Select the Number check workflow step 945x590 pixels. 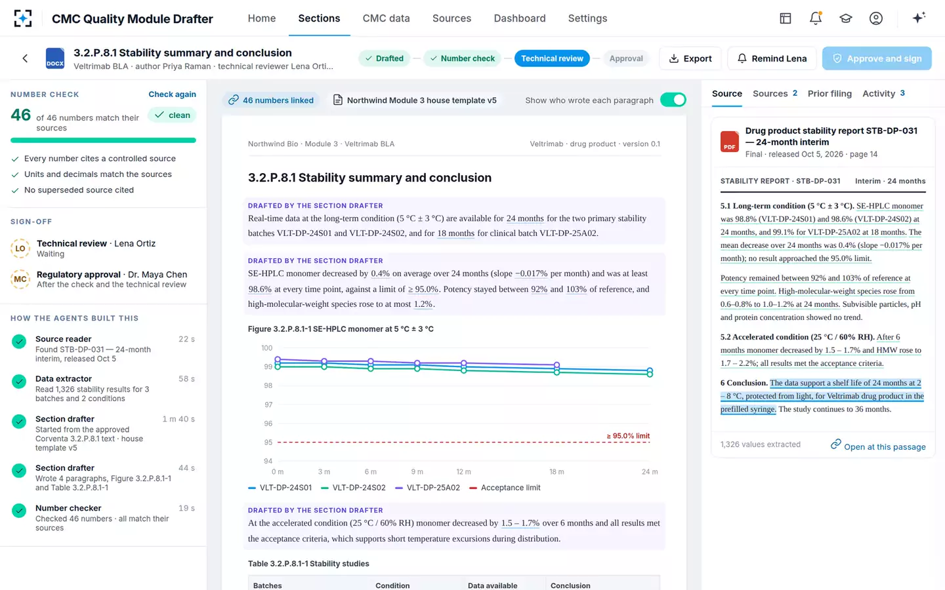[x=462, y=58]
